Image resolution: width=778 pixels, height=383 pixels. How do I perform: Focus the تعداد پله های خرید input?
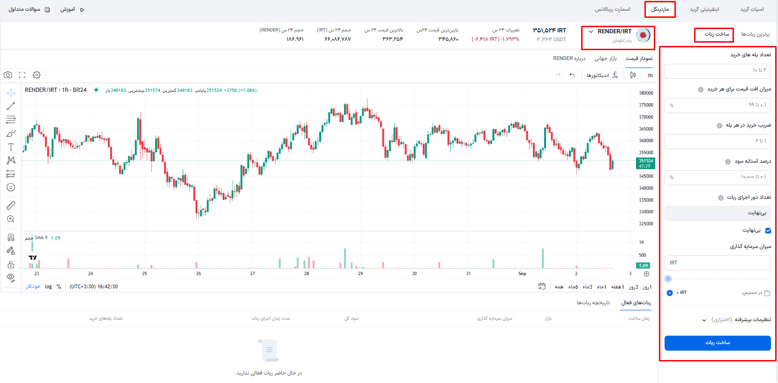tap(717, 70)
